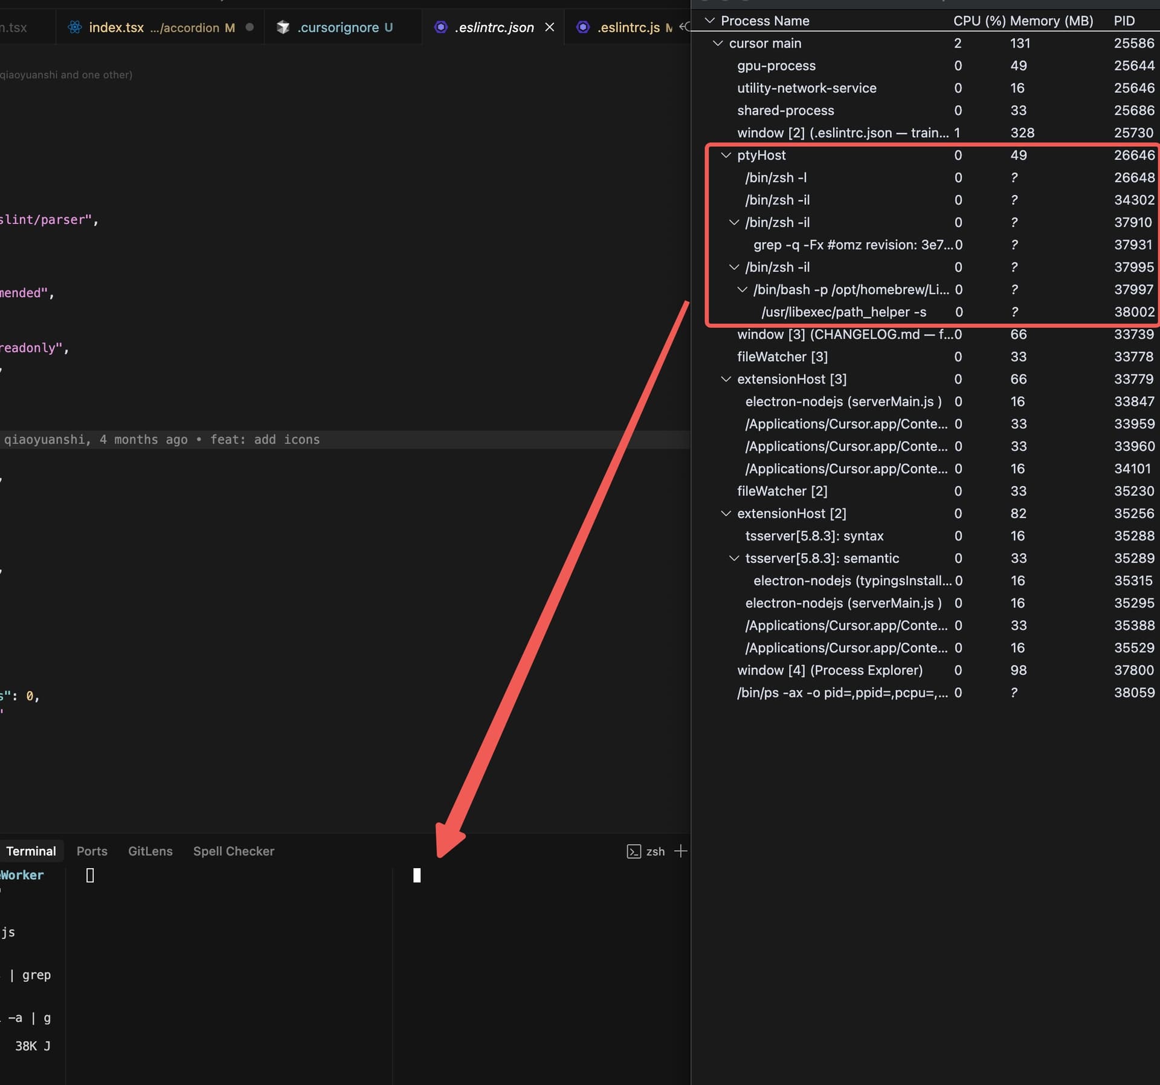Select the /bin/zsh -l process row
The image size is (1160, 1085).
click(x=926, y=178)
